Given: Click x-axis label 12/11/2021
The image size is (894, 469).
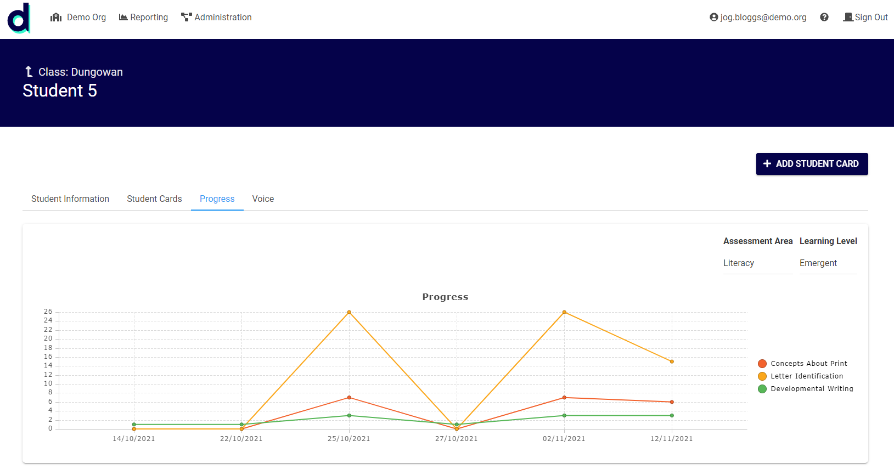Looking at the screenshot, I should [672, 439].
